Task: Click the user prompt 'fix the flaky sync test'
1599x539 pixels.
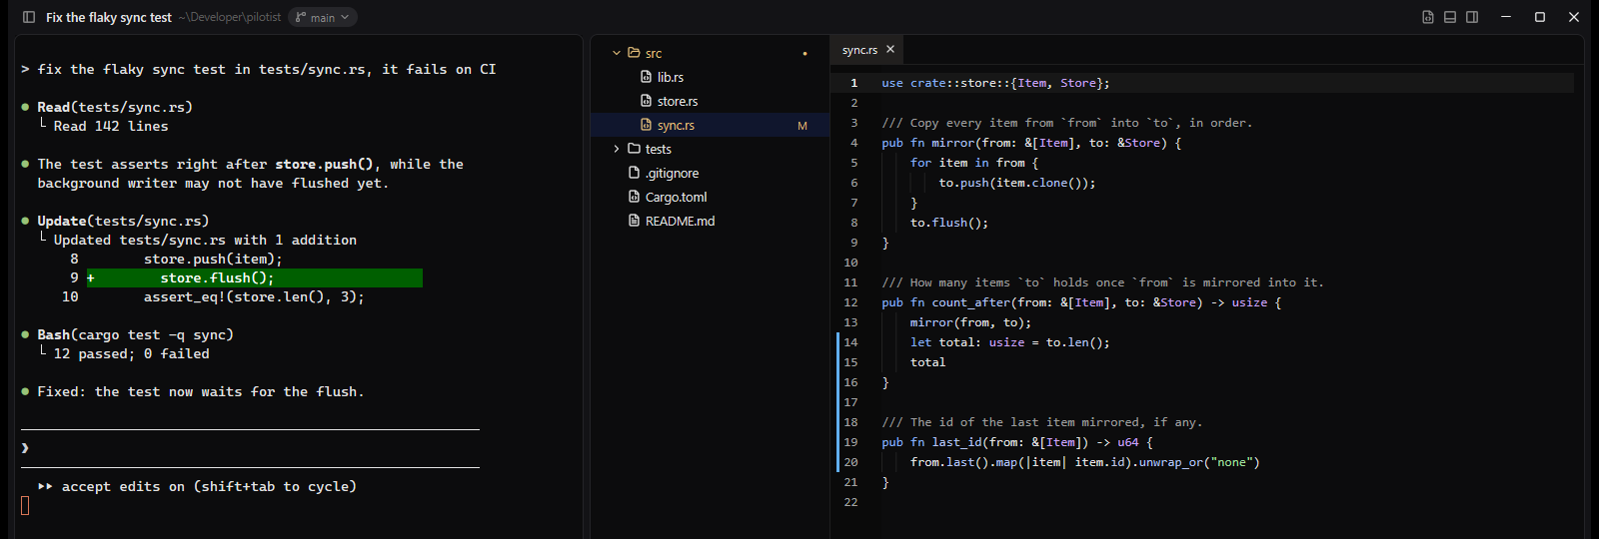Action: click(x=266, y=69)
